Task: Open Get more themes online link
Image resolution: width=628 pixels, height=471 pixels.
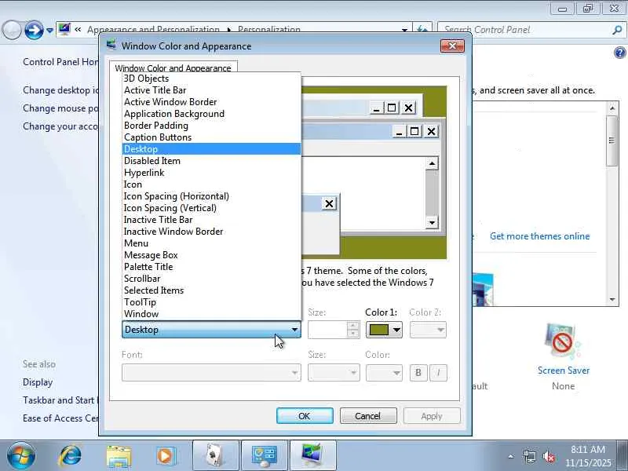Action: click(x=539, y=236)
